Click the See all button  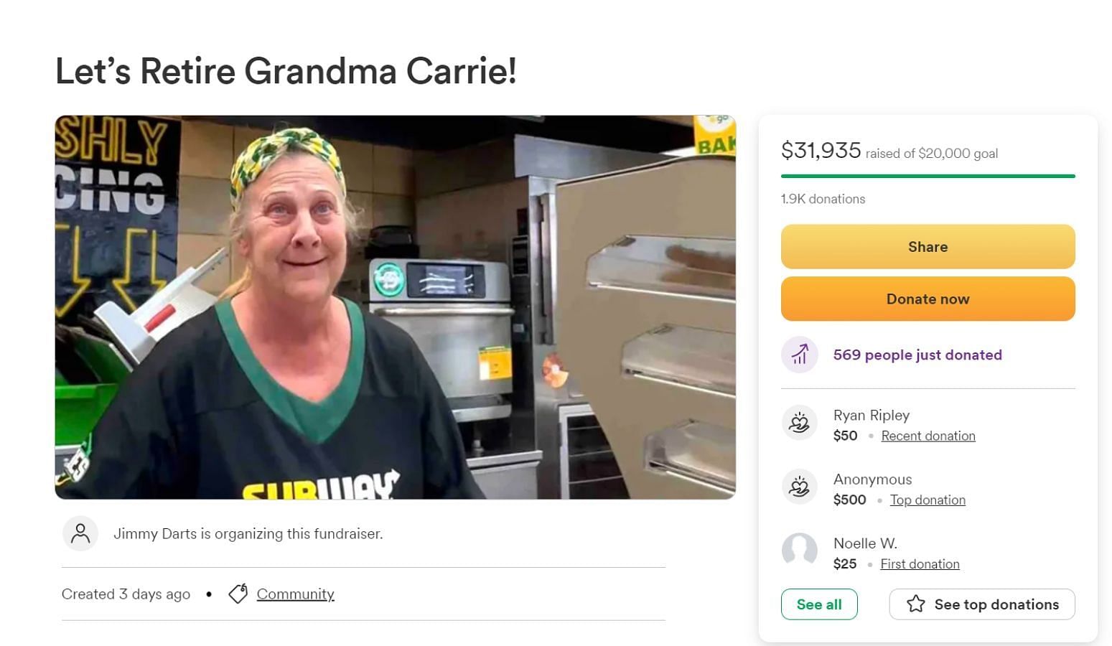[x=819, y=604]
